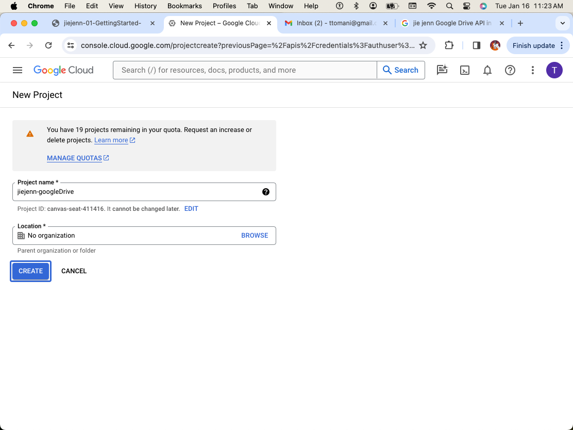Open the Apple menu
This screenshot has height=430, width=573.
click(14, 6)
